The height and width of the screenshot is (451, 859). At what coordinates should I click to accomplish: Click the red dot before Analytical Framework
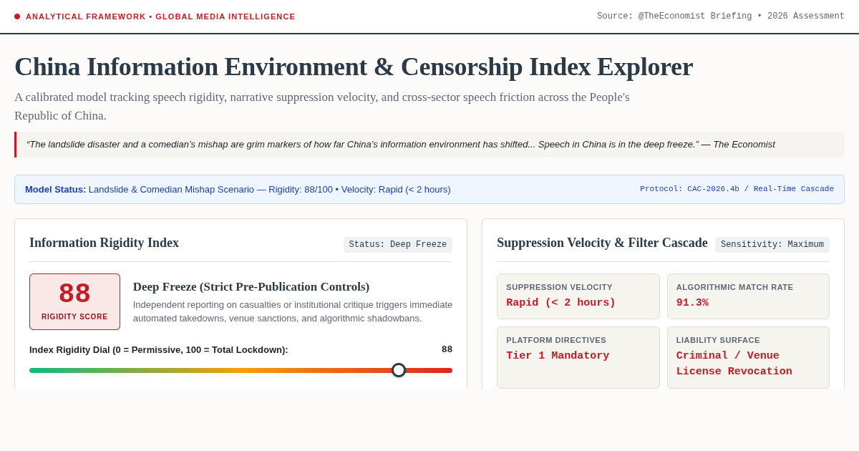(17, 16)
